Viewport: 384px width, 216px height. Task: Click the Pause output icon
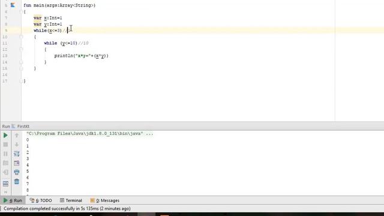click(x=5, y=154)
